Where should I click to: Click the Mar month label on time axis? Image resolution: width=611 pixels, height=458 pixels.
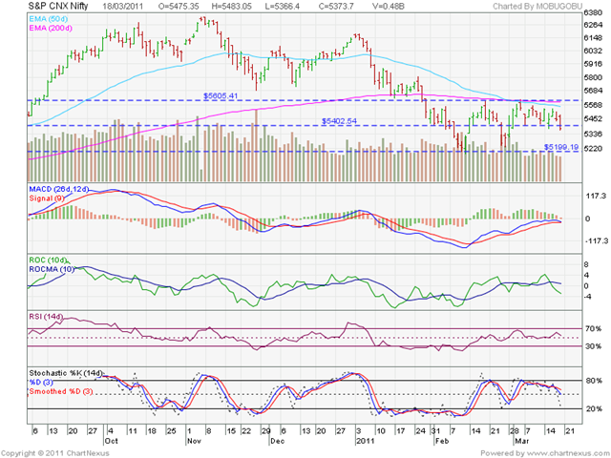pyautogui.click(x=522, y=441)
